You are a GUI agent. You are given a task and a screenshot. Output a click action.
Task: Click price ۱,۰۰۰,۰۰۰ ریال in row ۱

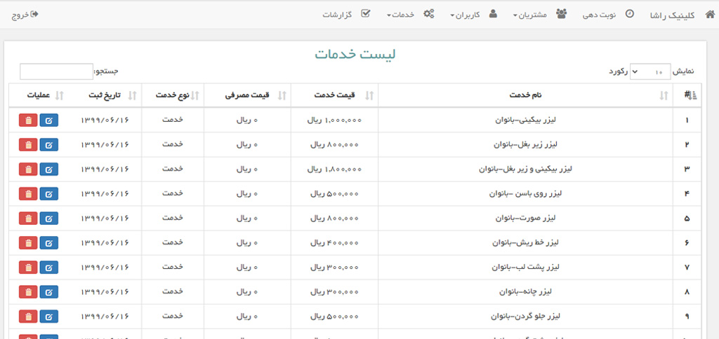[x=334, y=120]
